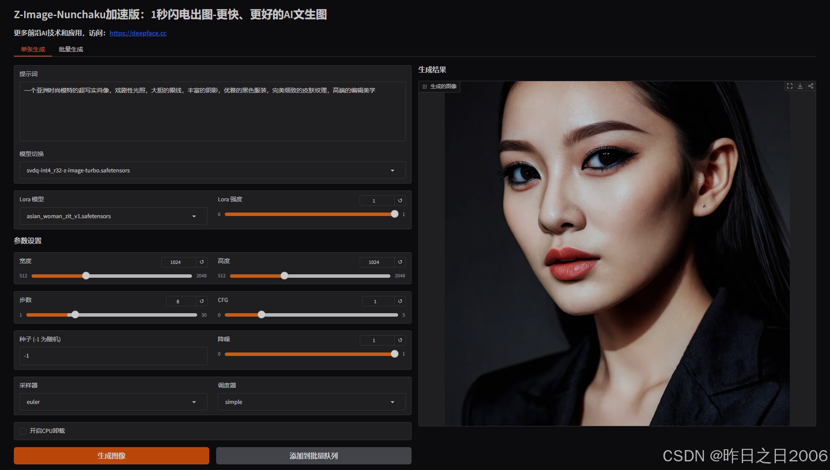Reset 步数 value with reset icon
Screen dimensions: 830x470
pos(202,301)
